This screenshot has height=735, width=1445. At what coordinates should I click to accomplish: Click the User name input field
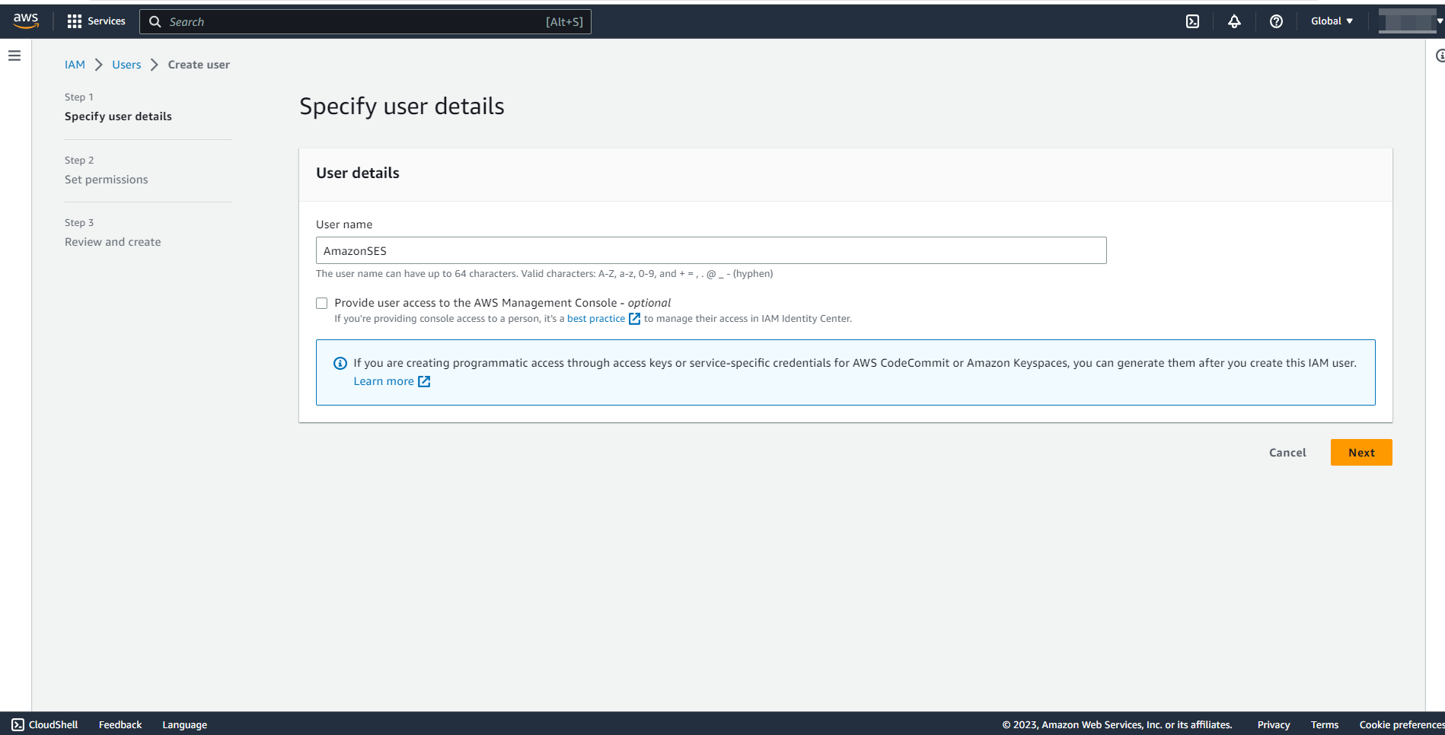point(711,250)
